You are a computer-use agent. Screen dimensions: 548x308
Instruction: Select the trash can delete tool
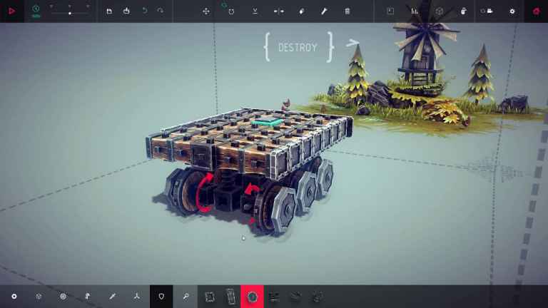(347, 11)
